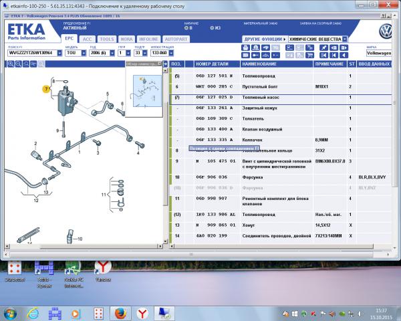Switch to the TOOLS tab
This screenshot has width=401, height=321.
tap(107, 39)
